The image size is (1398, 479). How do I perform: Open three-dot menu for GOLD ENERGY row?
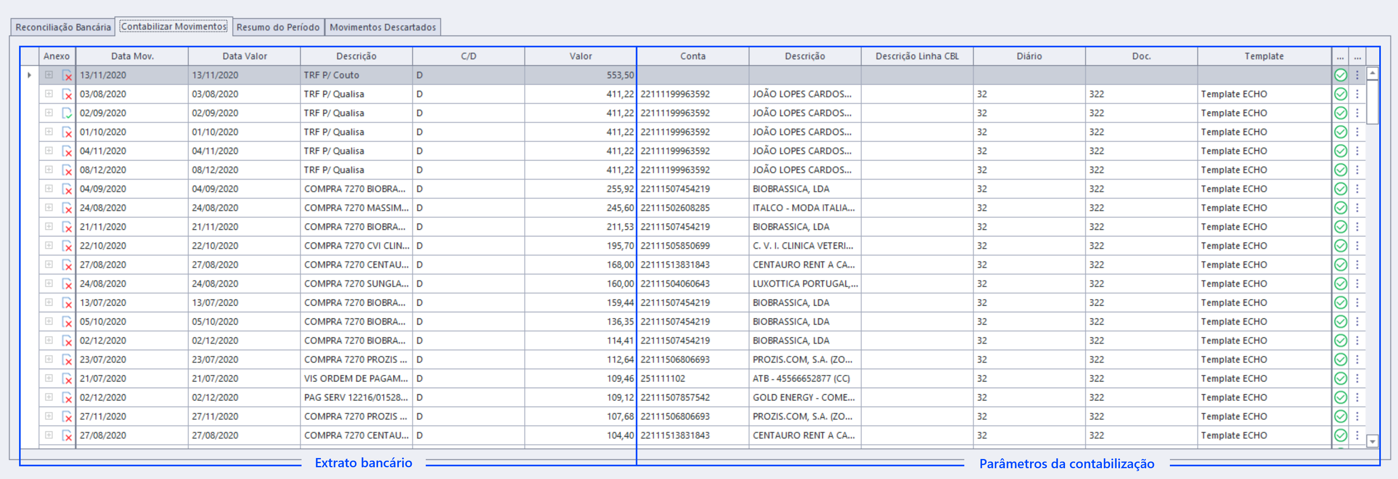(1357, 398)
